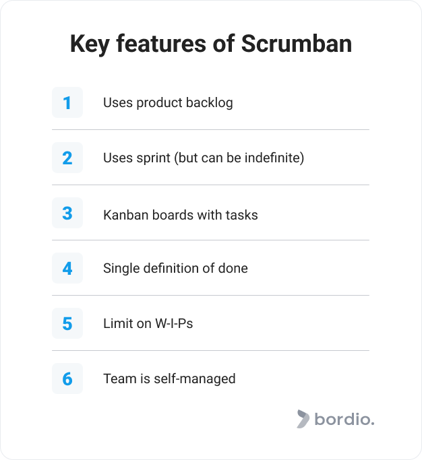Click the bordio arrow logo icon
Screen dimensions: 422x460
pos(303,419)
